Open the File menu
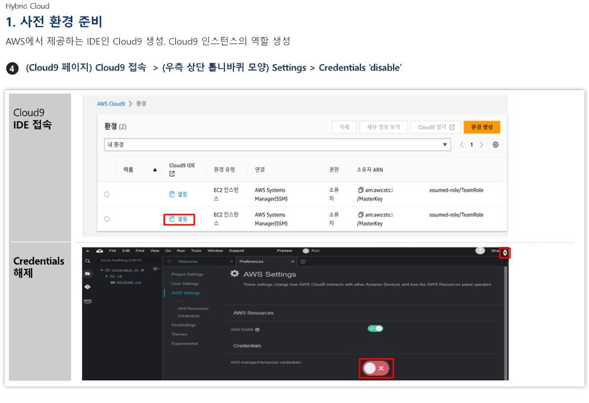 pyautogui.click(x=112, y=250)
